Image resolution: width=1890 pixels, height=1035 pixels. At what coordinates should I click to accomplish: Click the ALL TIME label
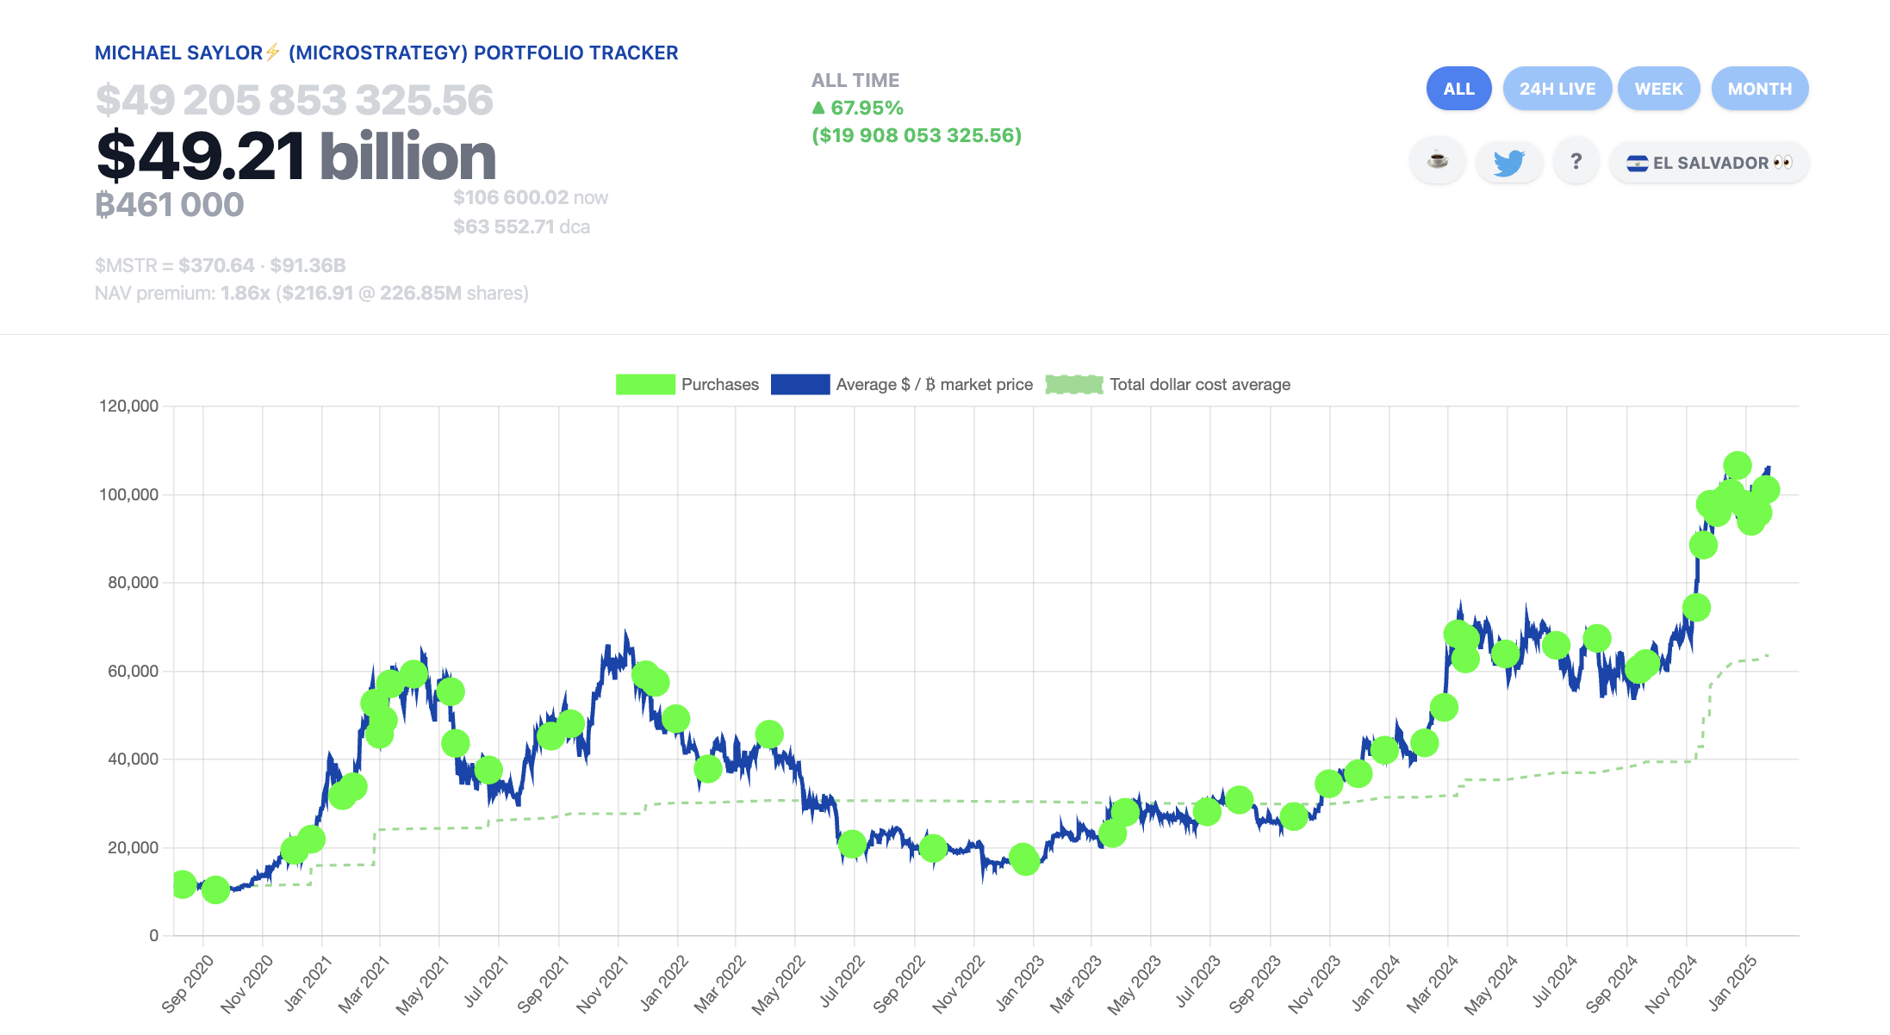coord(855,80)
